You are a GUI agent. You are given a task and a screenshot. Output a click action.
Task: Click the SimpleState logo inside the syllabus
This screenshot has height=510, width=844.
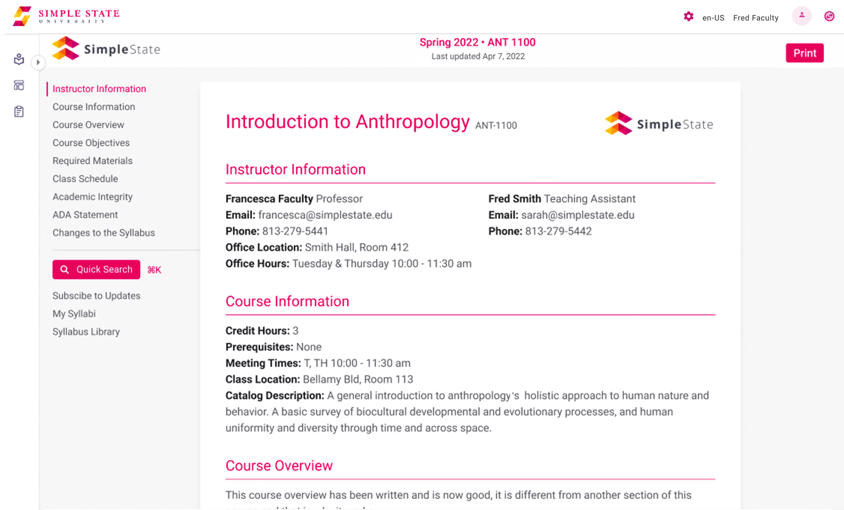coord(658,124)
